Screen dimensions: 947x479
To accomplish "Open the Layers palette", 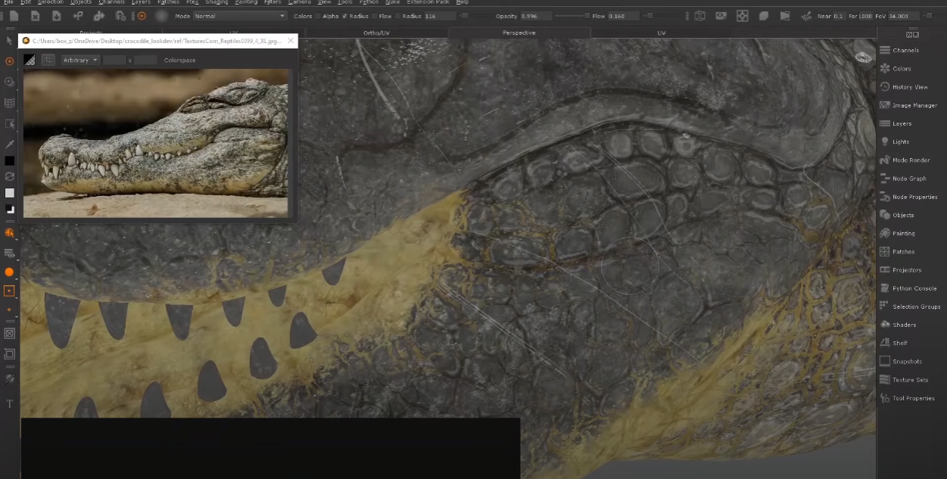I will click(x=896, y=123).
